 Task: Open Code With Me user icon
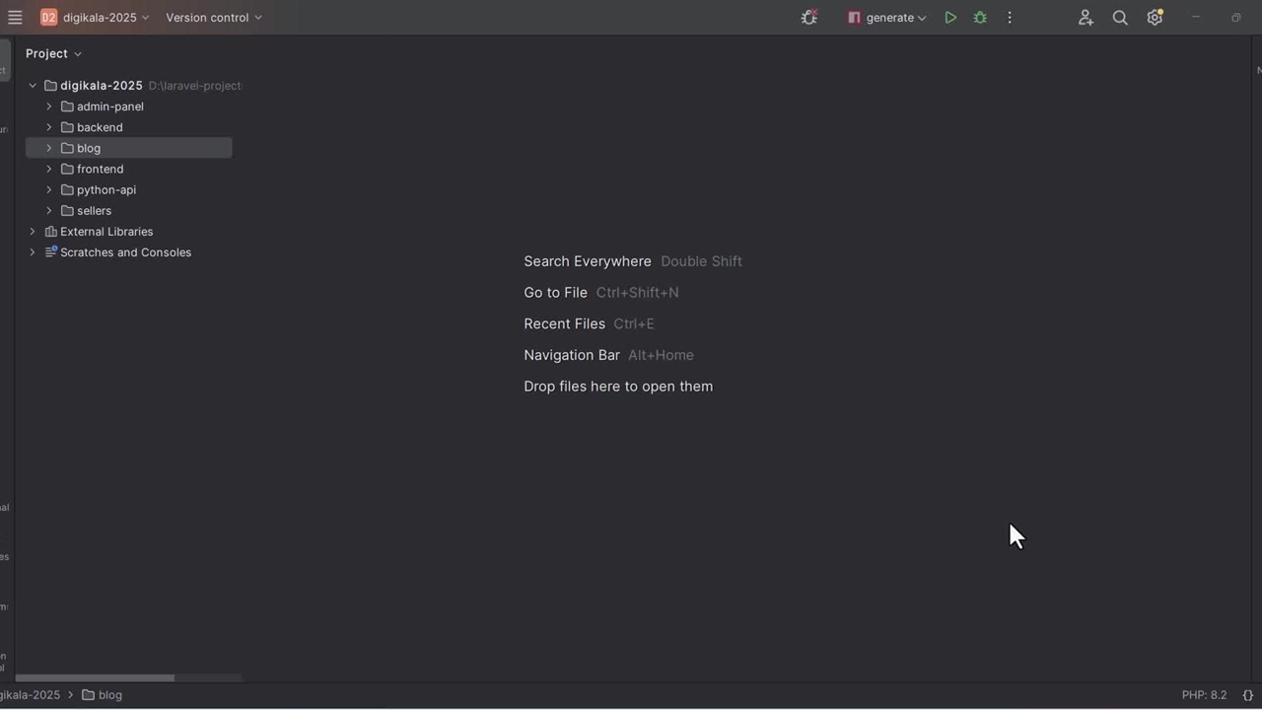pyautogui.click(x=1086, y=18)
